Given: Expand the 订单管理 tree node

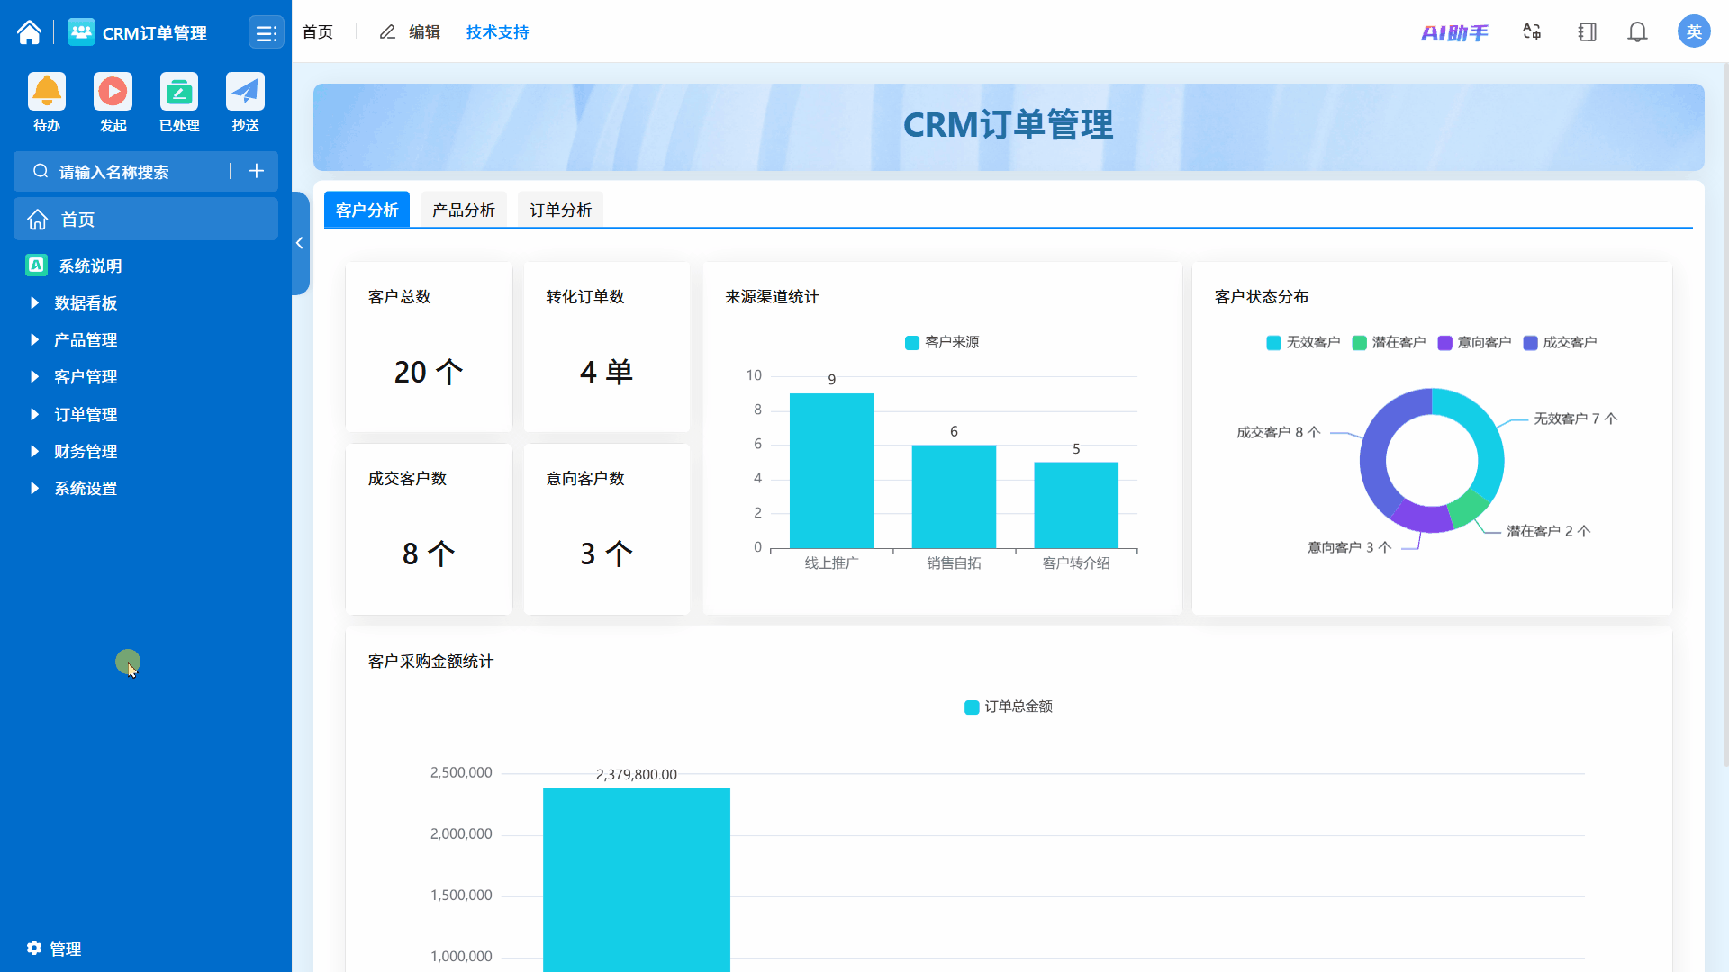Looking at the screenshot, I should tap(34, 414).
